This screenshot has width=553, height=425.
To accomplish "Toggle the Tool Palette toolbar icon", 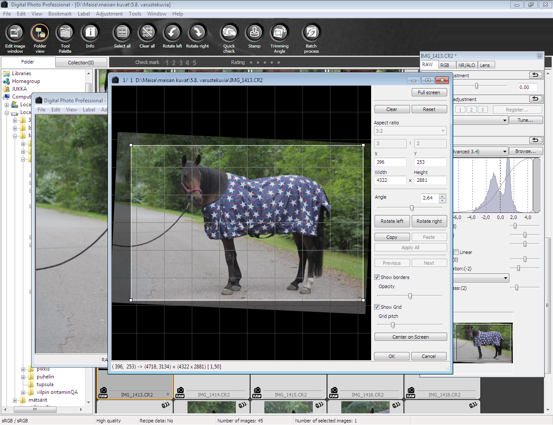I will pyautogui.click(x=65, y=33).
